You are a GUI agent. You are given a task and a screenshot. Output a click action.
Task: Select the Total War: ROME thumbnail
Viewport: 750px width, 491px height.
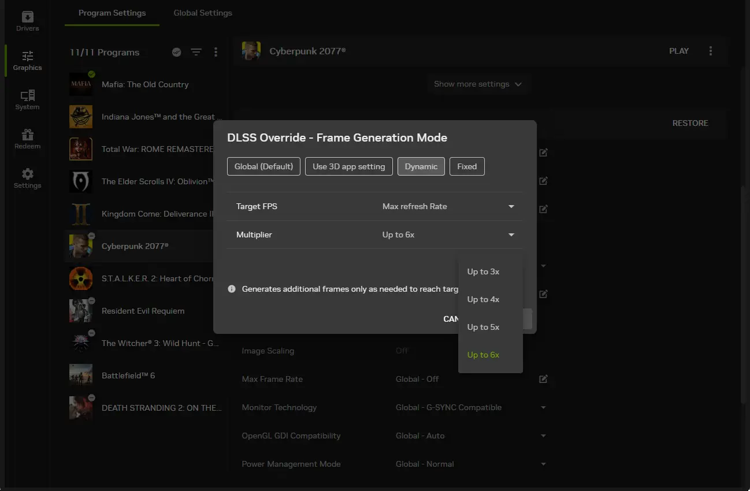[81, 149]
